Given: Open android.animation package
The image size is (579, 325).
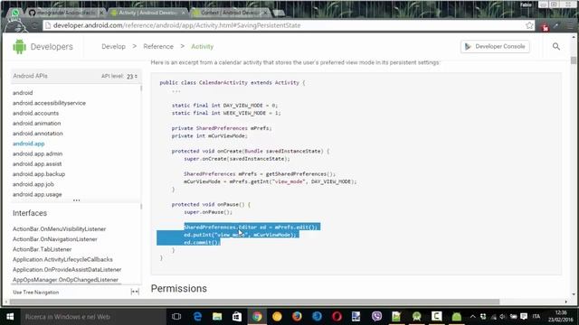Looking at the screenshot, I should [x=36, y=124].
